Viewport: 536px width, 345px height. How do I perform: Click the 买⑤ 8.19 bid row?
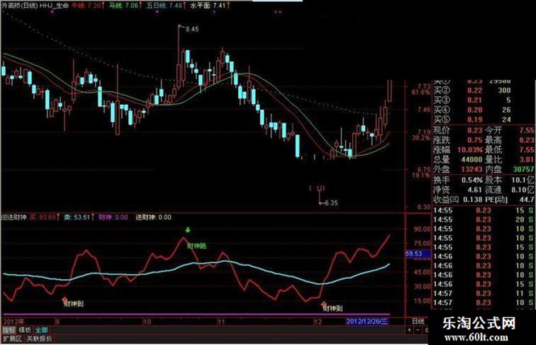click(x=472, y=120)
